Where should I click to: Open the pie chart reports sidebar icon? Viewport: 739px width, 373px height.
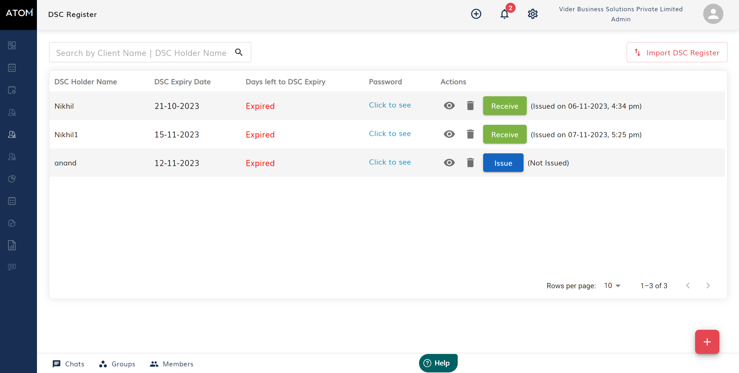pos(12,179)
